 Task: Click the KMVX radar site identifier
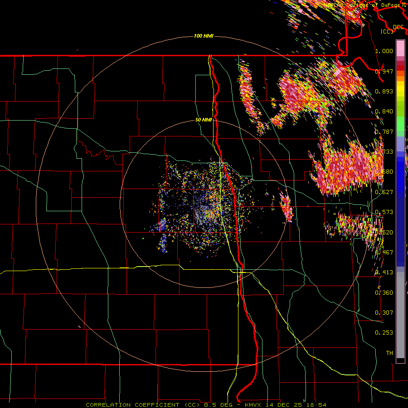pyautogui.click(x=253, y=405)
